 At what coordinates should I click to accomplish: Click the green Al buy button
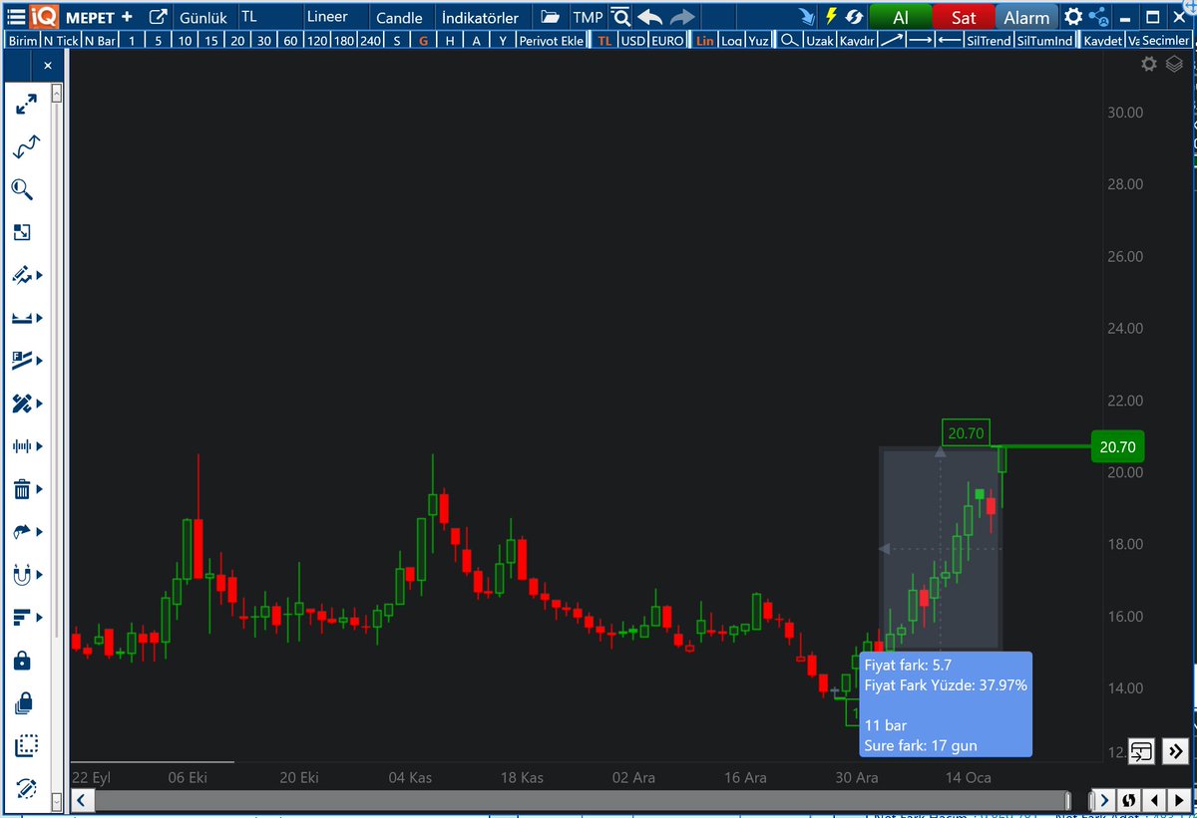901,17
